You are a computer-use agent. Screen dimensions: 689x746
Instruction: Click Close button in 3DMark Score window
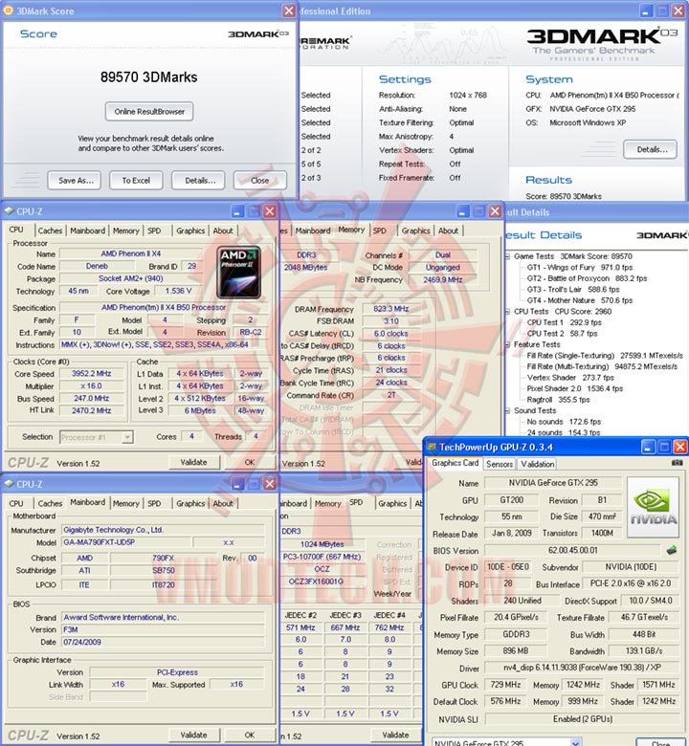pos(260,181)
